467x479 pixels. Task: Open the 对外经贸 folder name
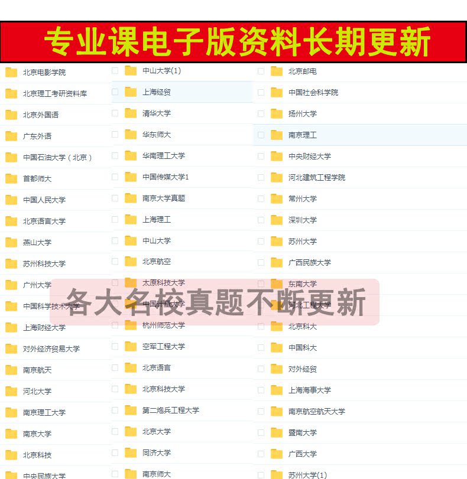(x=303, y=369)
